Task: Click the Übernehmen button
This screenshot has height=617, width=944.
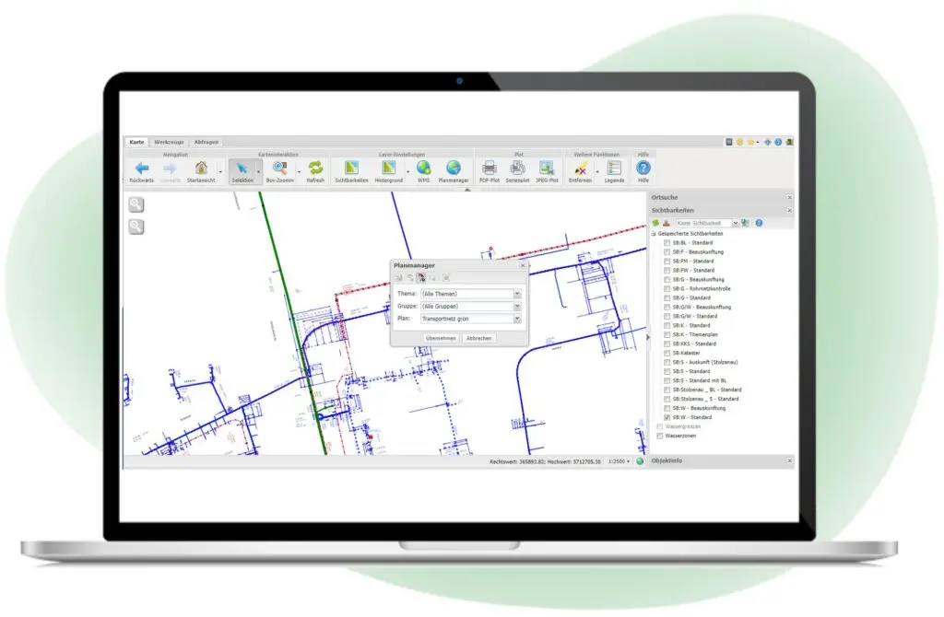Action: (441, 338)
